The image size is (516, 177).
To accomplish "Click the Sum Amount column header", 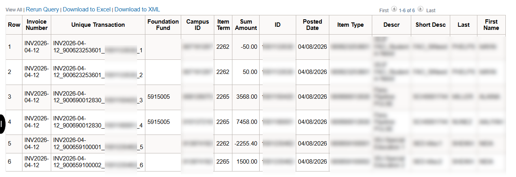I will (246, 25).
